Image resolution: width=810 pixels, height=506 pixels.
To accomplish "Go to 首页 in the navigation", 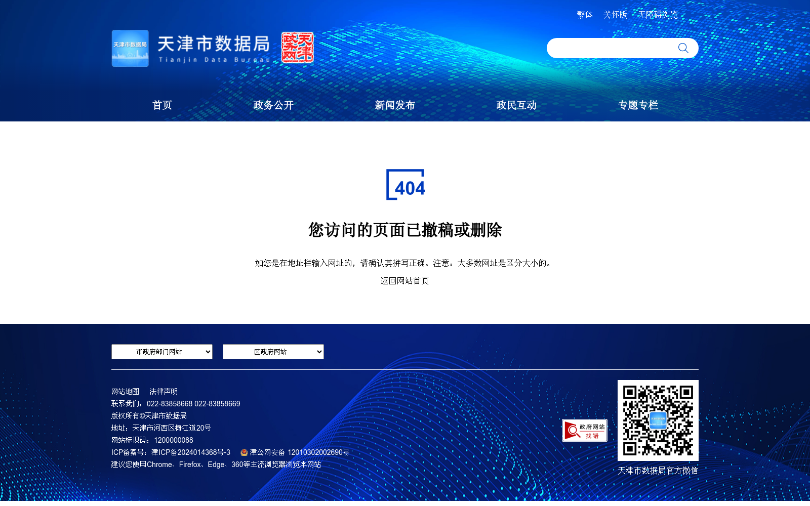I will coord(162,105).
